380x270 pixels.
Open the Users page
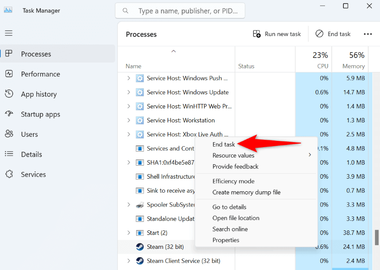[57, 134]
